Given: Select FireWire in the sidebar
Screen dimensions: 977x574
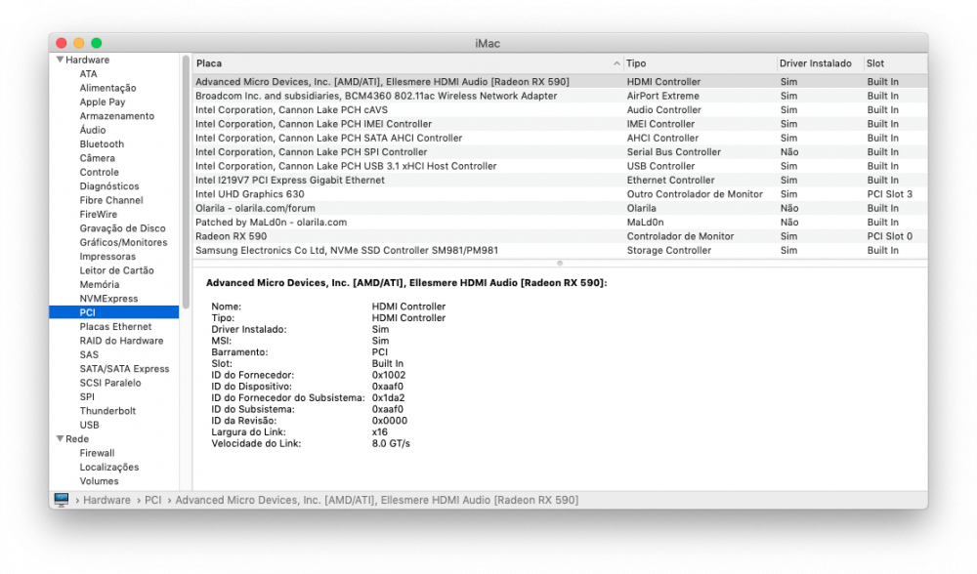Looking at the screenshot, I should point(98,214).
